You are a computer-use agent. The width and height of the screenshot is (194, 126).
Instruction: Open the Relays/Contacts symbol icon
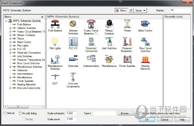[109, 24]
